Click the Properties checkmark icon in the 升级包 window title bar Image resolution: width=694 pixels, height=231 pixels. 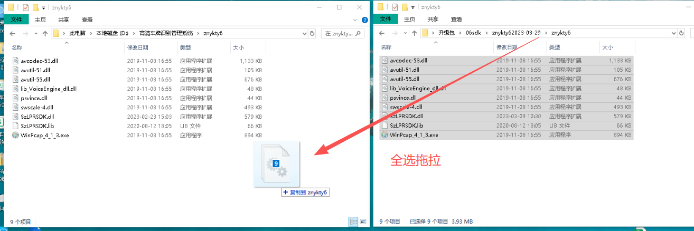395,7
